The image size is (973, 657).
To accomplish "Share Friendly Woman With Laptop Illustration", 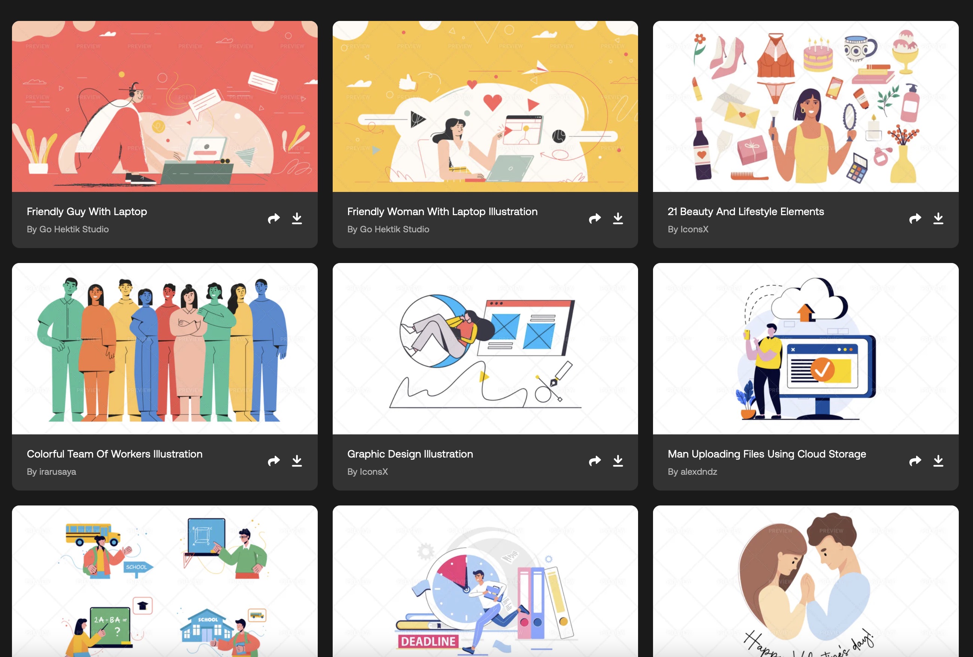I will (594, 219).
